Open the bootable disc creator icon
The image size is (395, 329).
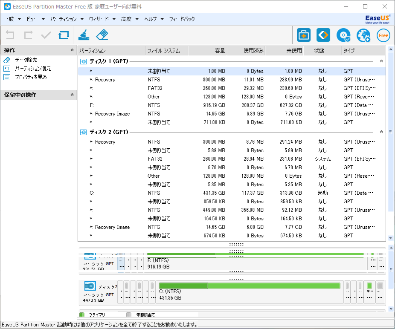343,35
